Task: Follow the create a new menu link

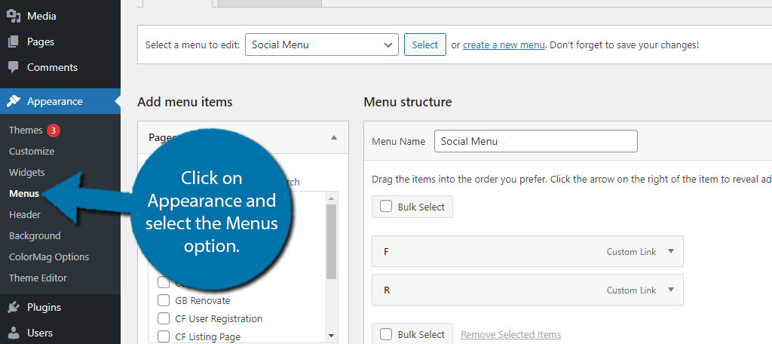Action: click(504, 45)
